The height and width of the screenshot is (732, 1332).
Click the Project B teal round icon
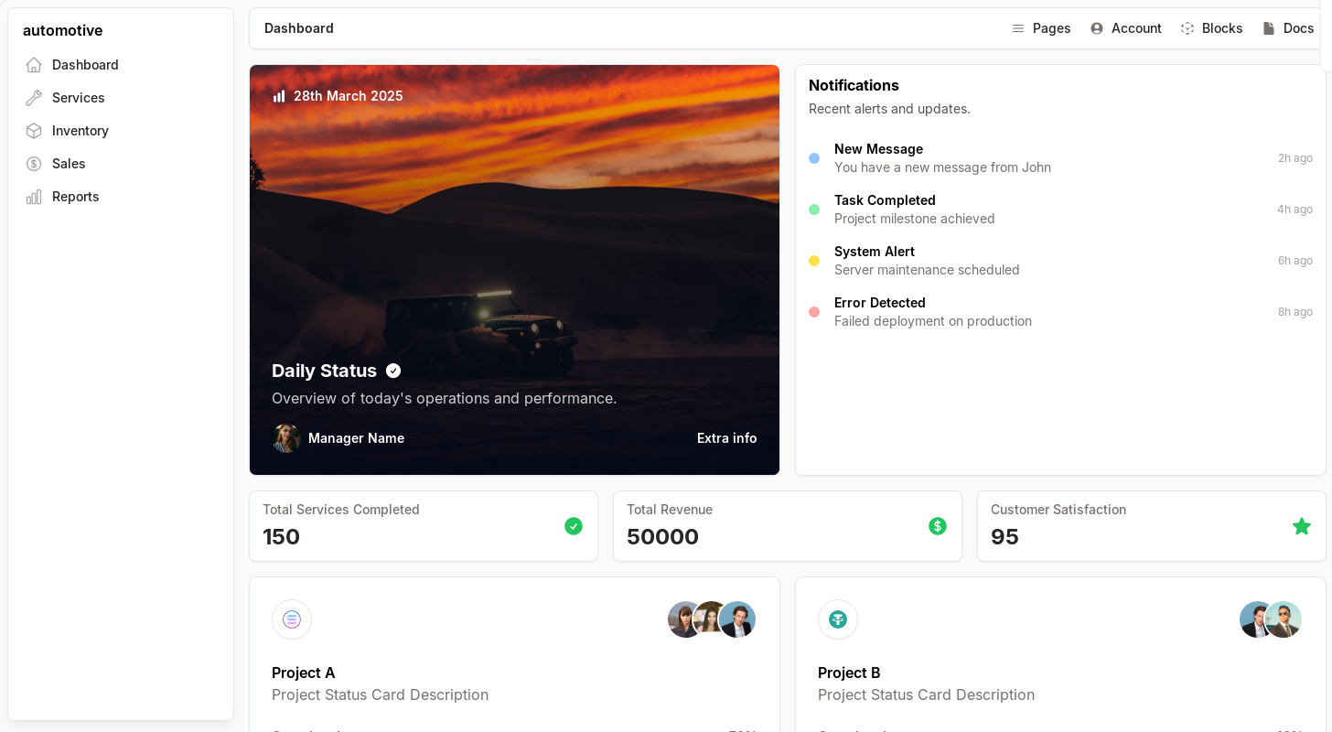pos(838,619)
